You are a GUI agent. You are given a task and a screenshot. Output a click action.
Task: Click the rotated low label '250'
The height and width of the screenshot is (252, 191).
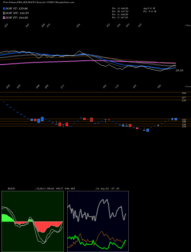8,86
